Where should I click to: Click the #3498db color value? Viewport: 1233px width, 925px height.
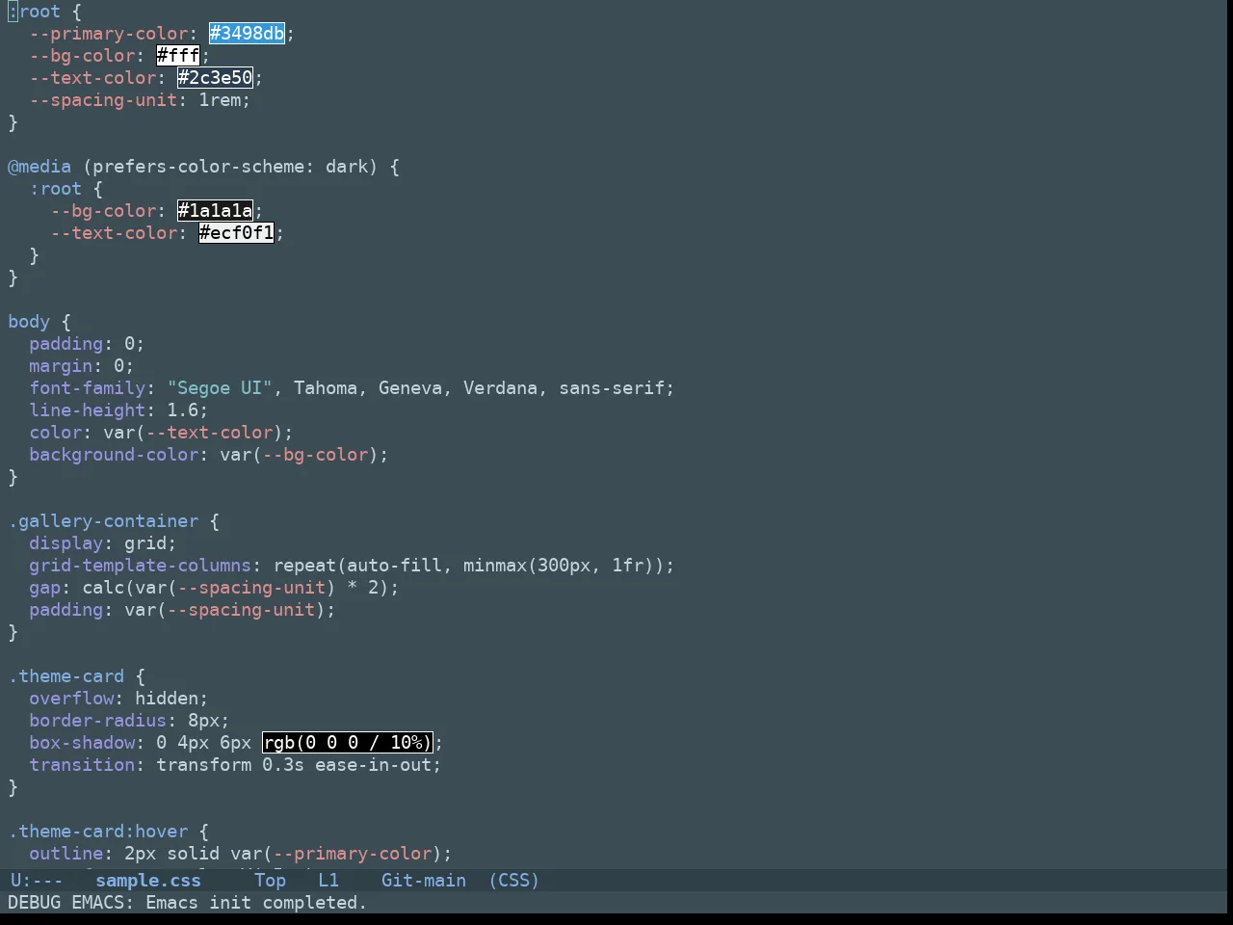point(248,34)
